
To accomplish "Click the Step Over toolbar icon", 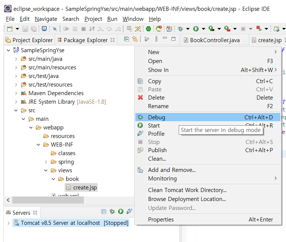I will coord(109,29).
